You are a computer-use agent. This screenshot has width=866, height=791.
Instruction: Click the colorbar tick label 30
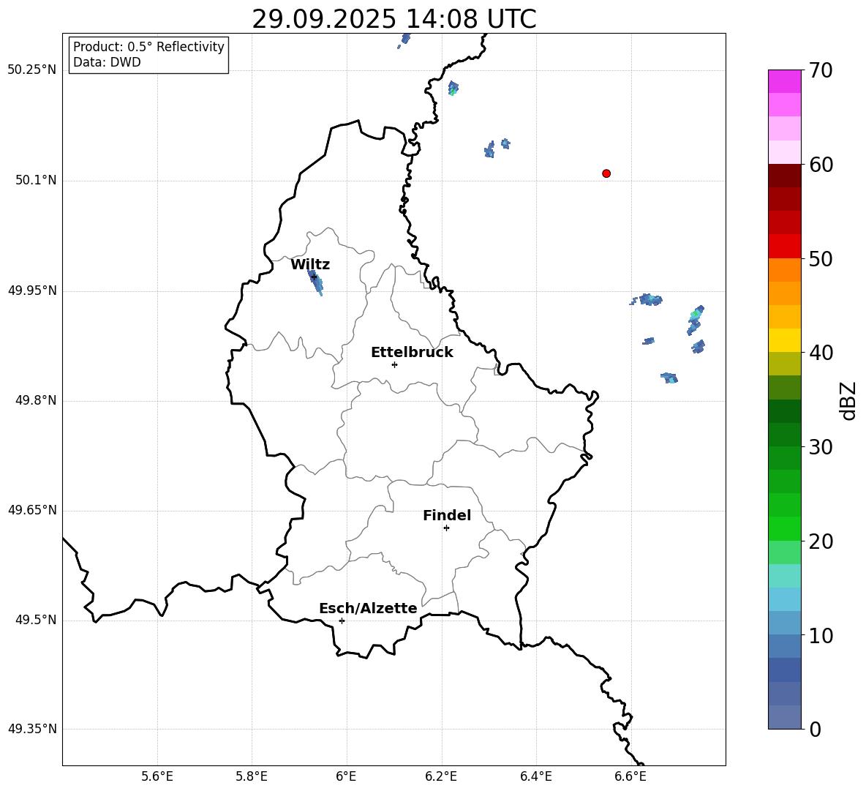[821, 447]
